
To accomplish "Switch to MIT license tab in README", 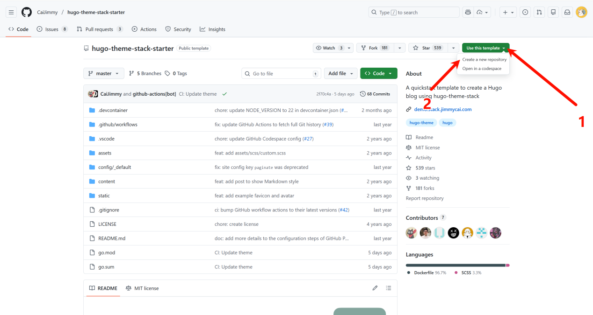I will click(x=142, y=288).
